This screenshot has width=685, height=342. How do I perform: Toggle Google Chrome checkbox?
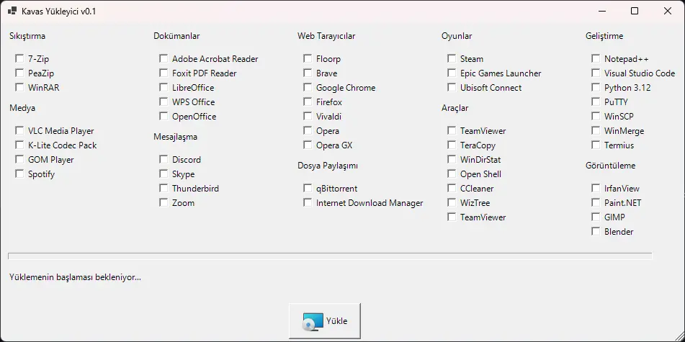[308, 87]
